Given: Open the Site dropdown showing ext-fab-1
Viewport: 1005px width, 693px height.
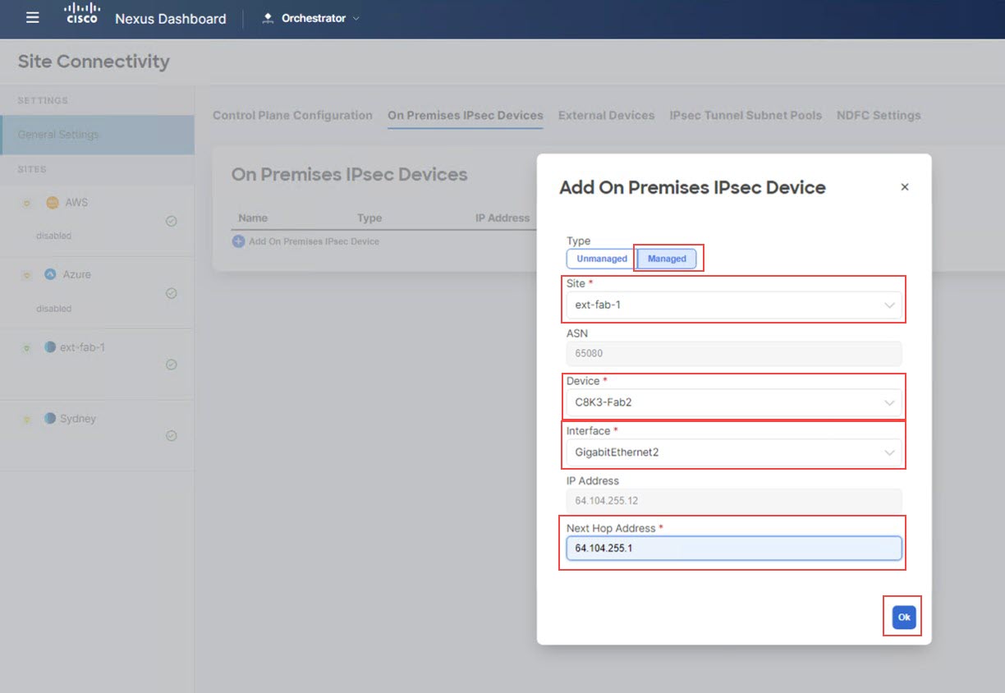Looking at the screenshot, I should (734, 305).
